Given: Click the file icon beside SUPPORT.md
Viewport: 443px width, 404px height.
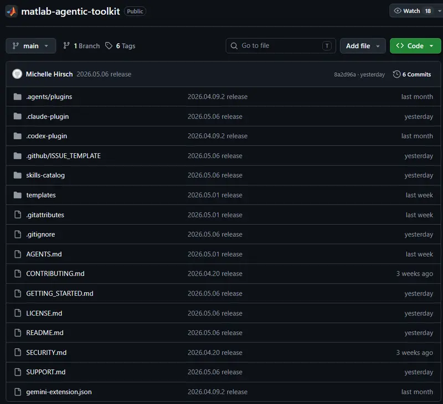Looking at the screenshot, I should tap(18, 372).
